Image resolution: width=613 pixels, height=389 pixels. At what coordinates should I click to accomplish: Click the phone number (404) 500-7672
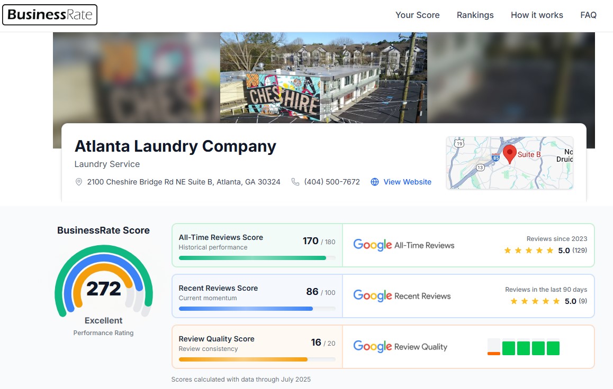coord(332,182)
